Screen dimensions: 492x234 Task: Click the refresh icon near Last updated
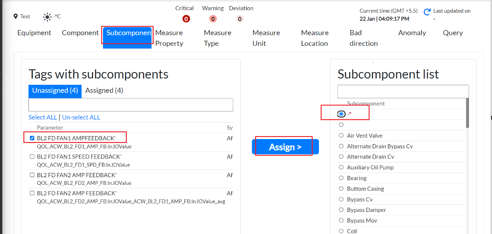click(427, 12)
